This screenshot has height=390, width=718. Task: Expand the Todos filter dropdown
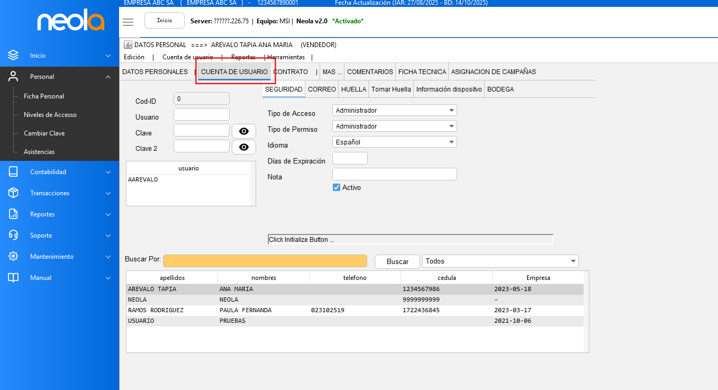point(500,261)
